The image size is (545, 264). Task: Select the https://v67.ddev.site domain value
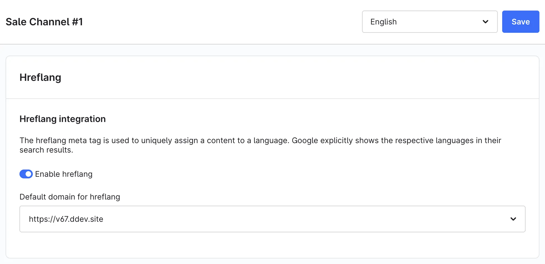click(x=66, y=219)
